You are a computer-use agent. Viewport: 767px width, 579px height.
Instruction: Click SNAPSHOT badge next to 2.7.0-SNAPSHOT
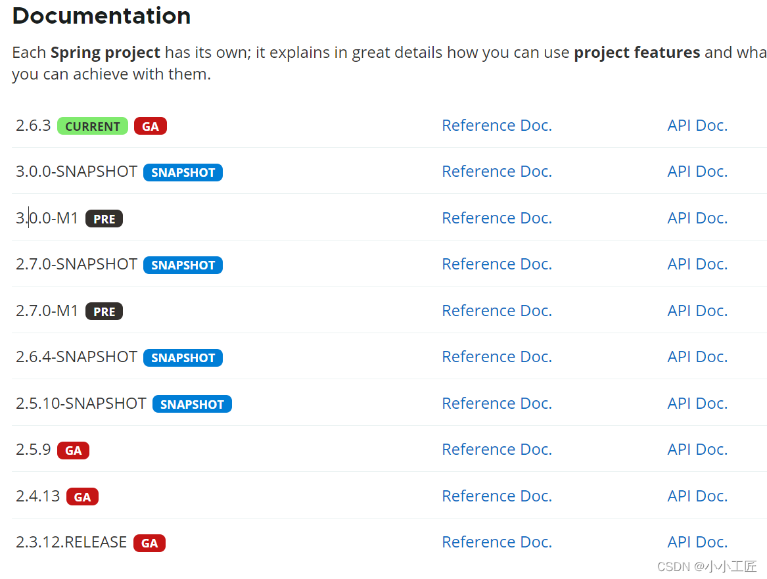pyautogui.click(x=183, y=266)
